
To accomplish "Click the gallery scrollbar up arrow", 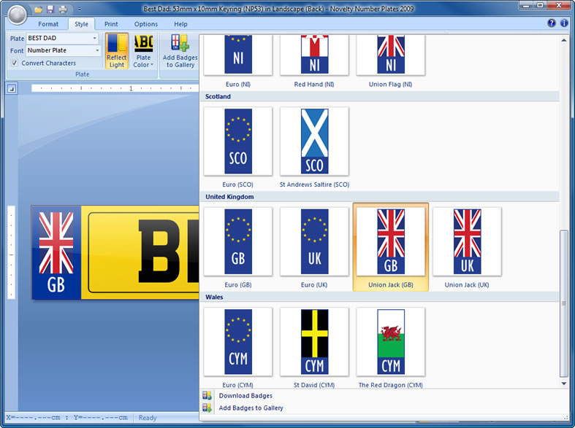I will [564, 40].
